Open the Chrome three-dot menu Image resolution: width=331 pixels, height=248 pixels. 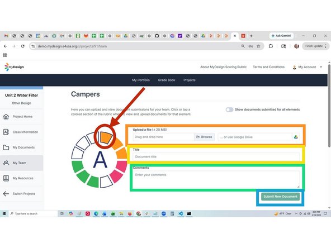(326, 46)
